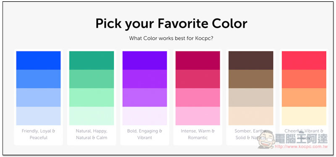Select the crimson top swatch

(x=197, y=60)
